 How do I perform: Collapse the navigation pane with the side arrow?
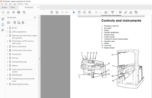40,59
